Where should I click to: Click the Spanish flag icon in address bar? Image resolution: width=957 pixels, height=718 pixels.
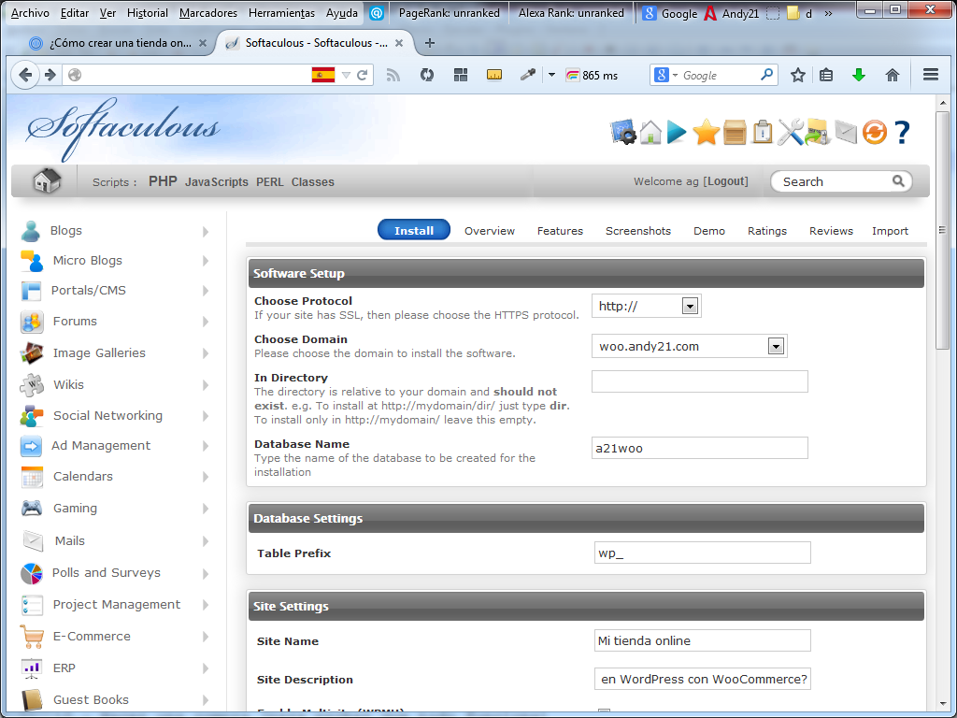coord(323,75)
